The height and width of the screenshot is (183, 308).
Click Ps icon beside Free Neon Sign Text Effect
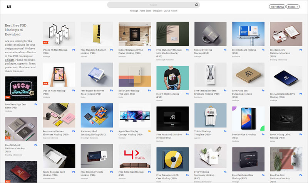(36, 104)
